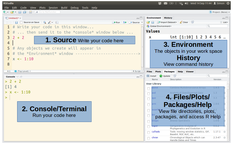This screenshot has height=143, width=233.
Task: Enable Source on Save checkbox
Action: [21, 22]
